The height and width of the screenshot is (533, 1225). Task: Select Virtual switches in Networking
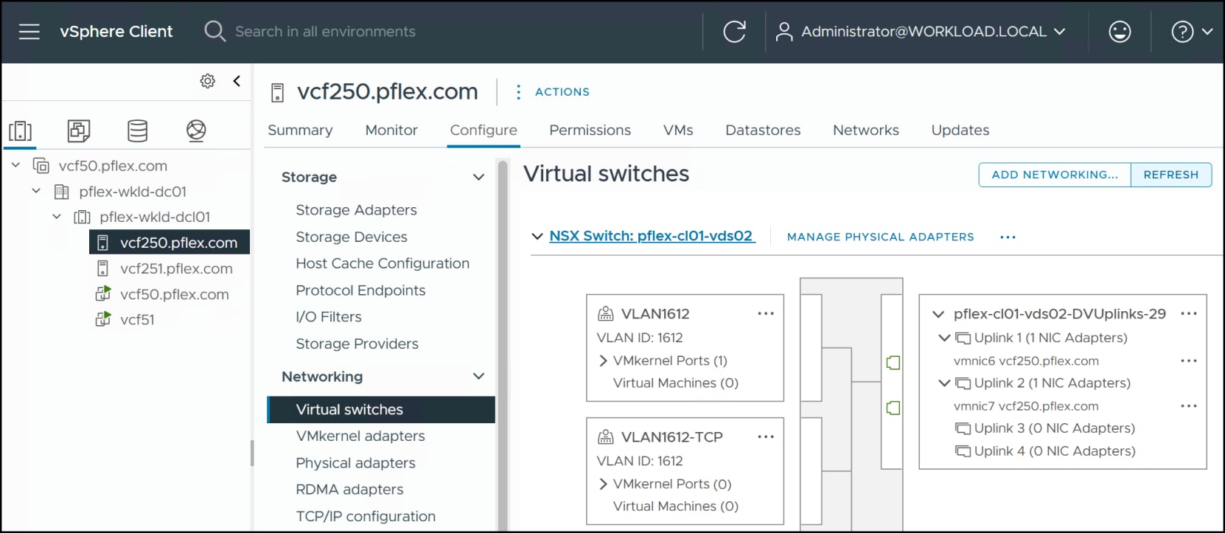[381, 409]
